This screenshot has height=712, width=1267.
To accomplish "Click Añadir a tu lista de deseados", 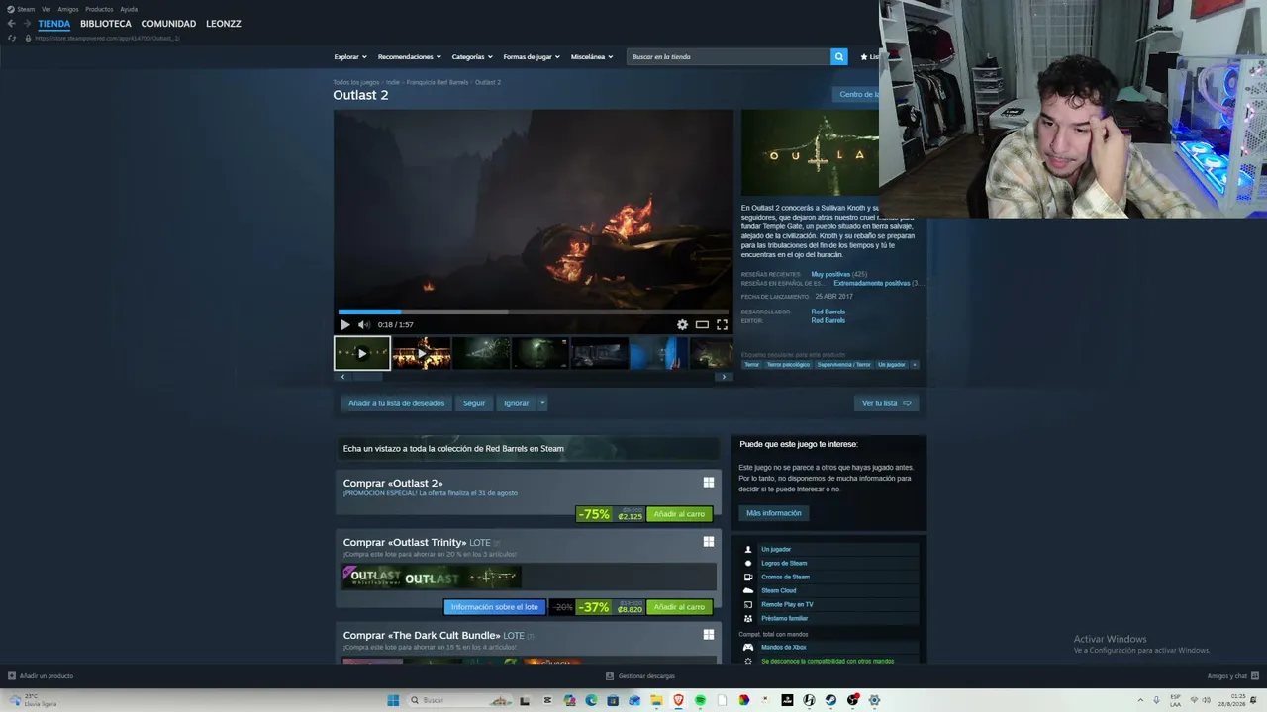I will [x=397, y=403].
